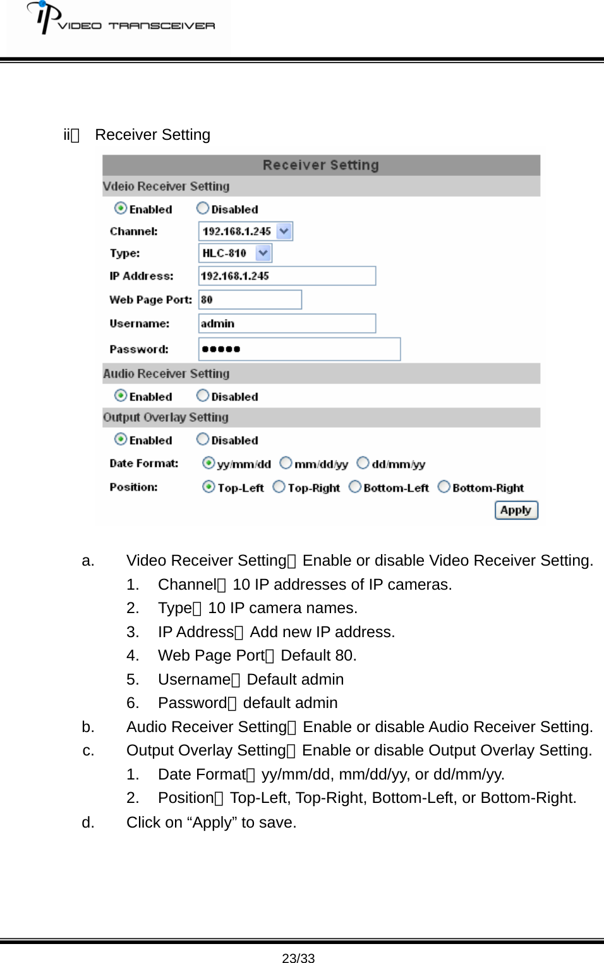The width and height of the screenshot is (604, 963).
Task: Select Bottom-Right overlay position
Action: point(445,486)
